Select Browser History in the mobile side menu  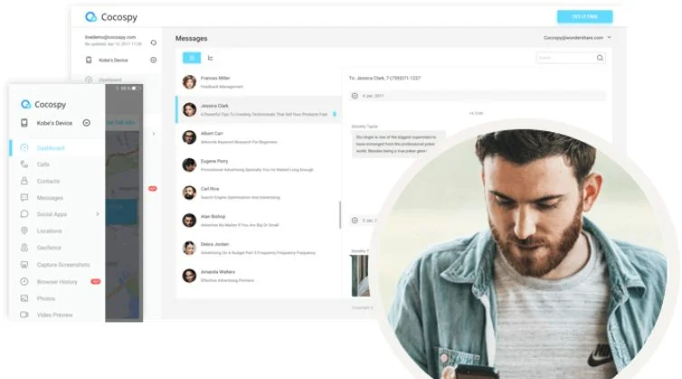click(x=57, y=282)
